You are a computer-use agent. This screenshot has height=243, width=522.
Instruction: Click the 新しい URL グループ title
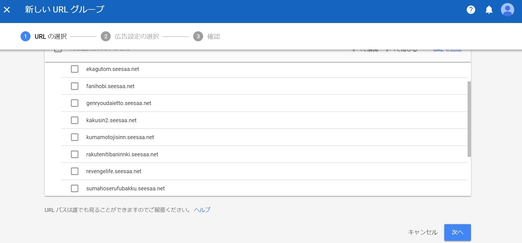64,9
